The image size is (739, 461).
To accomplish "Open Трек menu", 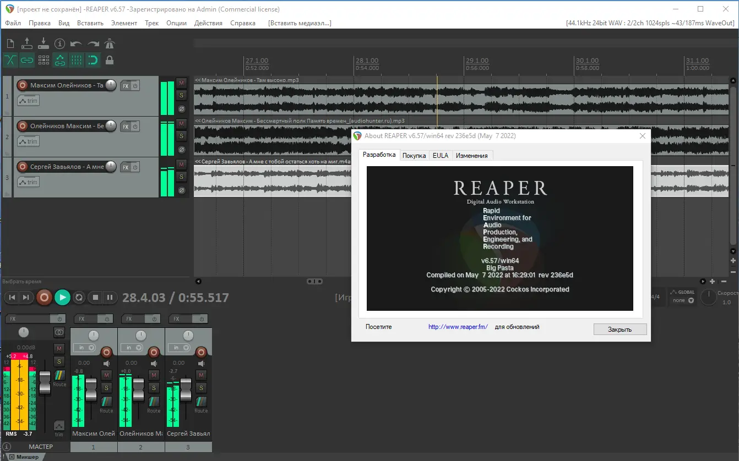I will coord(152,23).
